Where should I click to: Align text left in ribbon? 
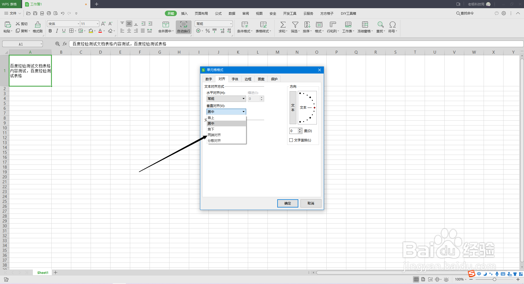pos(122,31)
